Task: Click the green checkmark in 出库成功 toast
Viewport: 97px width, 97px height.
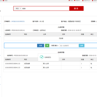Action: pos(41,57)
